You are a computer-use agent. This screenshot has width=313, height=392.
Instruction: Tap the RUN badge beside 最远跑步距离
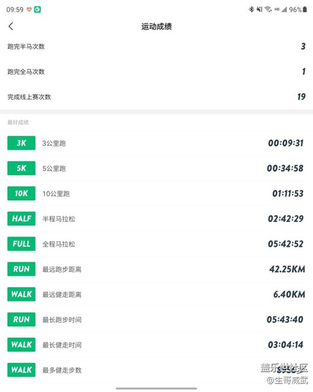coord(22,269)
